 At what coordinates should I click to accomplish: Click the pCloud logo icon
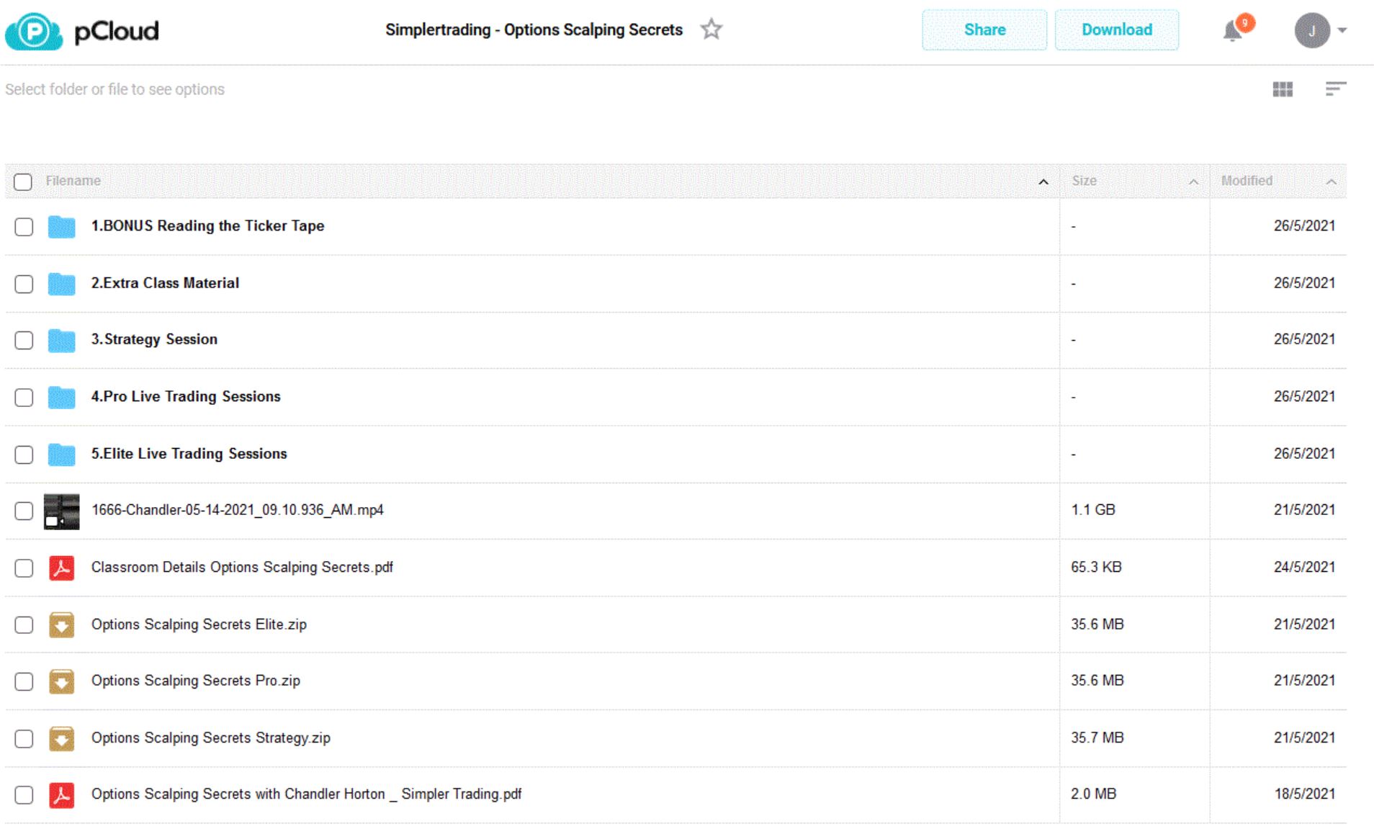pos(34,31)
